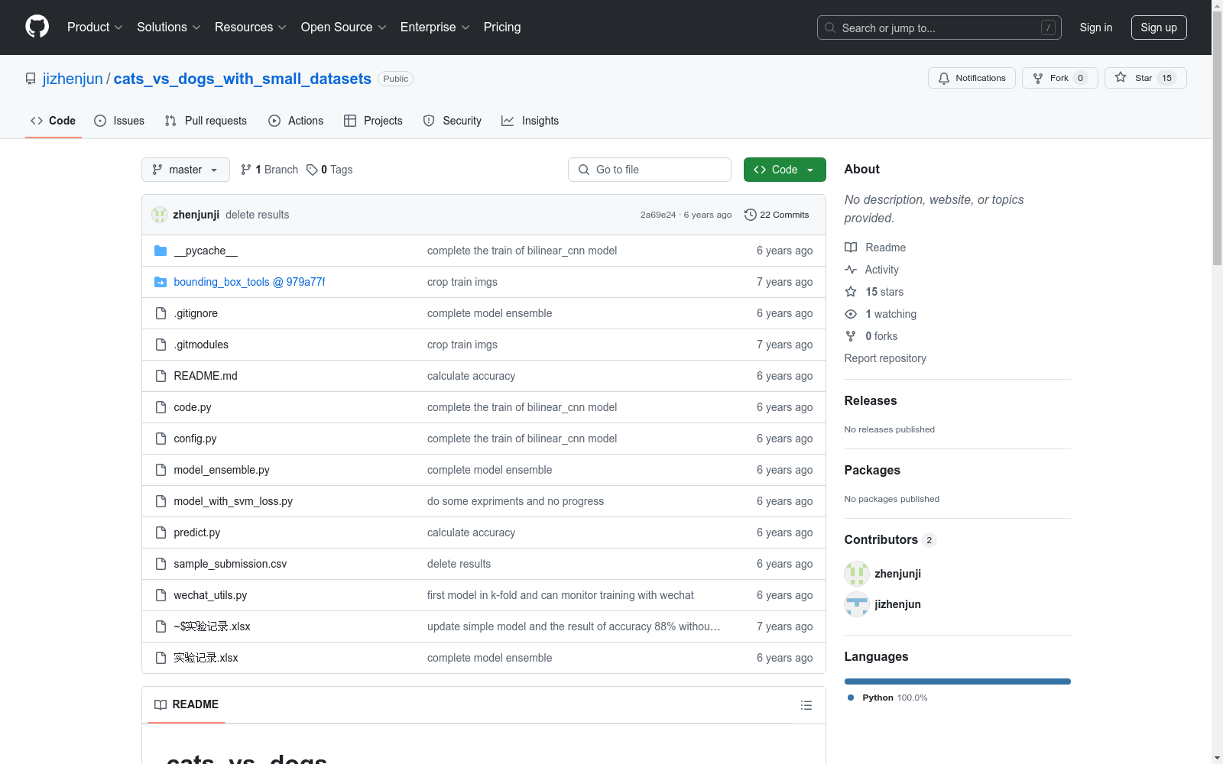Click file icon beside model_ensemble.py
This screenshot has width=1223, height=764.
(x=161, y=470)
